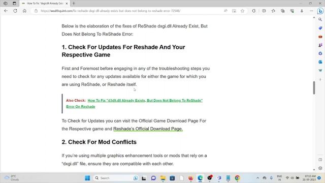Switch to Microsoft Edge in taskbar
Viewport: 325px width, 183px height.
pyautogui.click(x=200, y=178)
